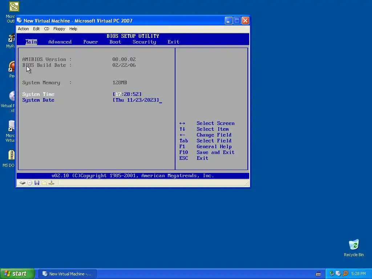Open the Edit menu

pyautogui.click(x=36, y=29)
